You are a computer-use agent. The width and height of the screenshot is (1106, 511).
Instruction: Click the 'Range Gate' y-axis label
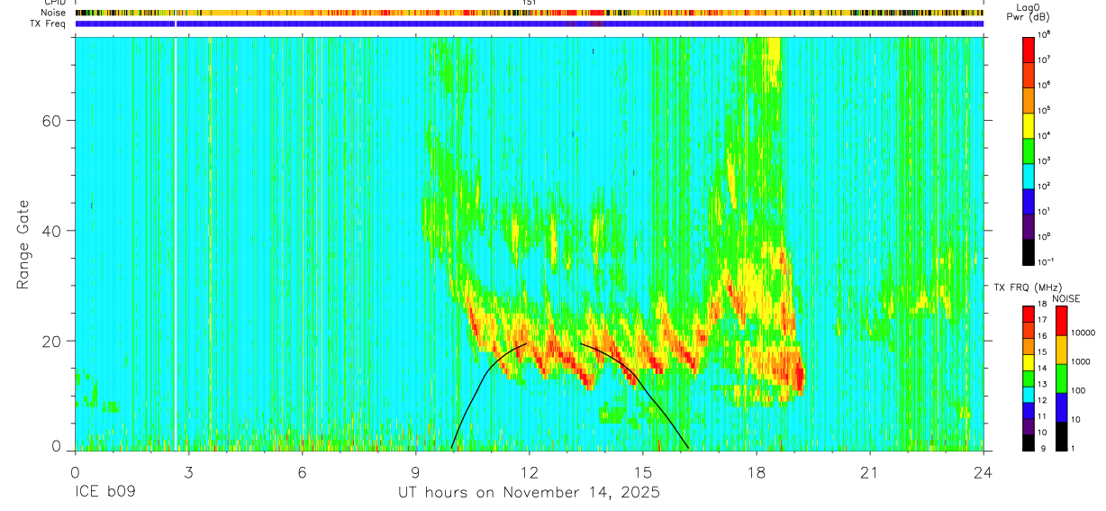23,245
